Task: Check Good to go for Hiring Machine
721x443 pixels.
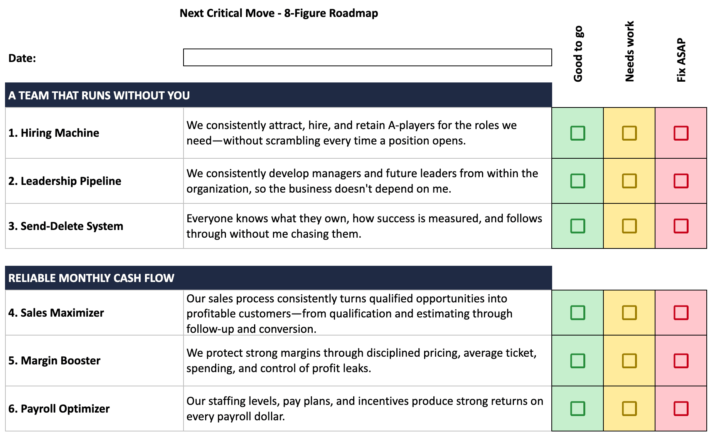Action: [578, 133]
